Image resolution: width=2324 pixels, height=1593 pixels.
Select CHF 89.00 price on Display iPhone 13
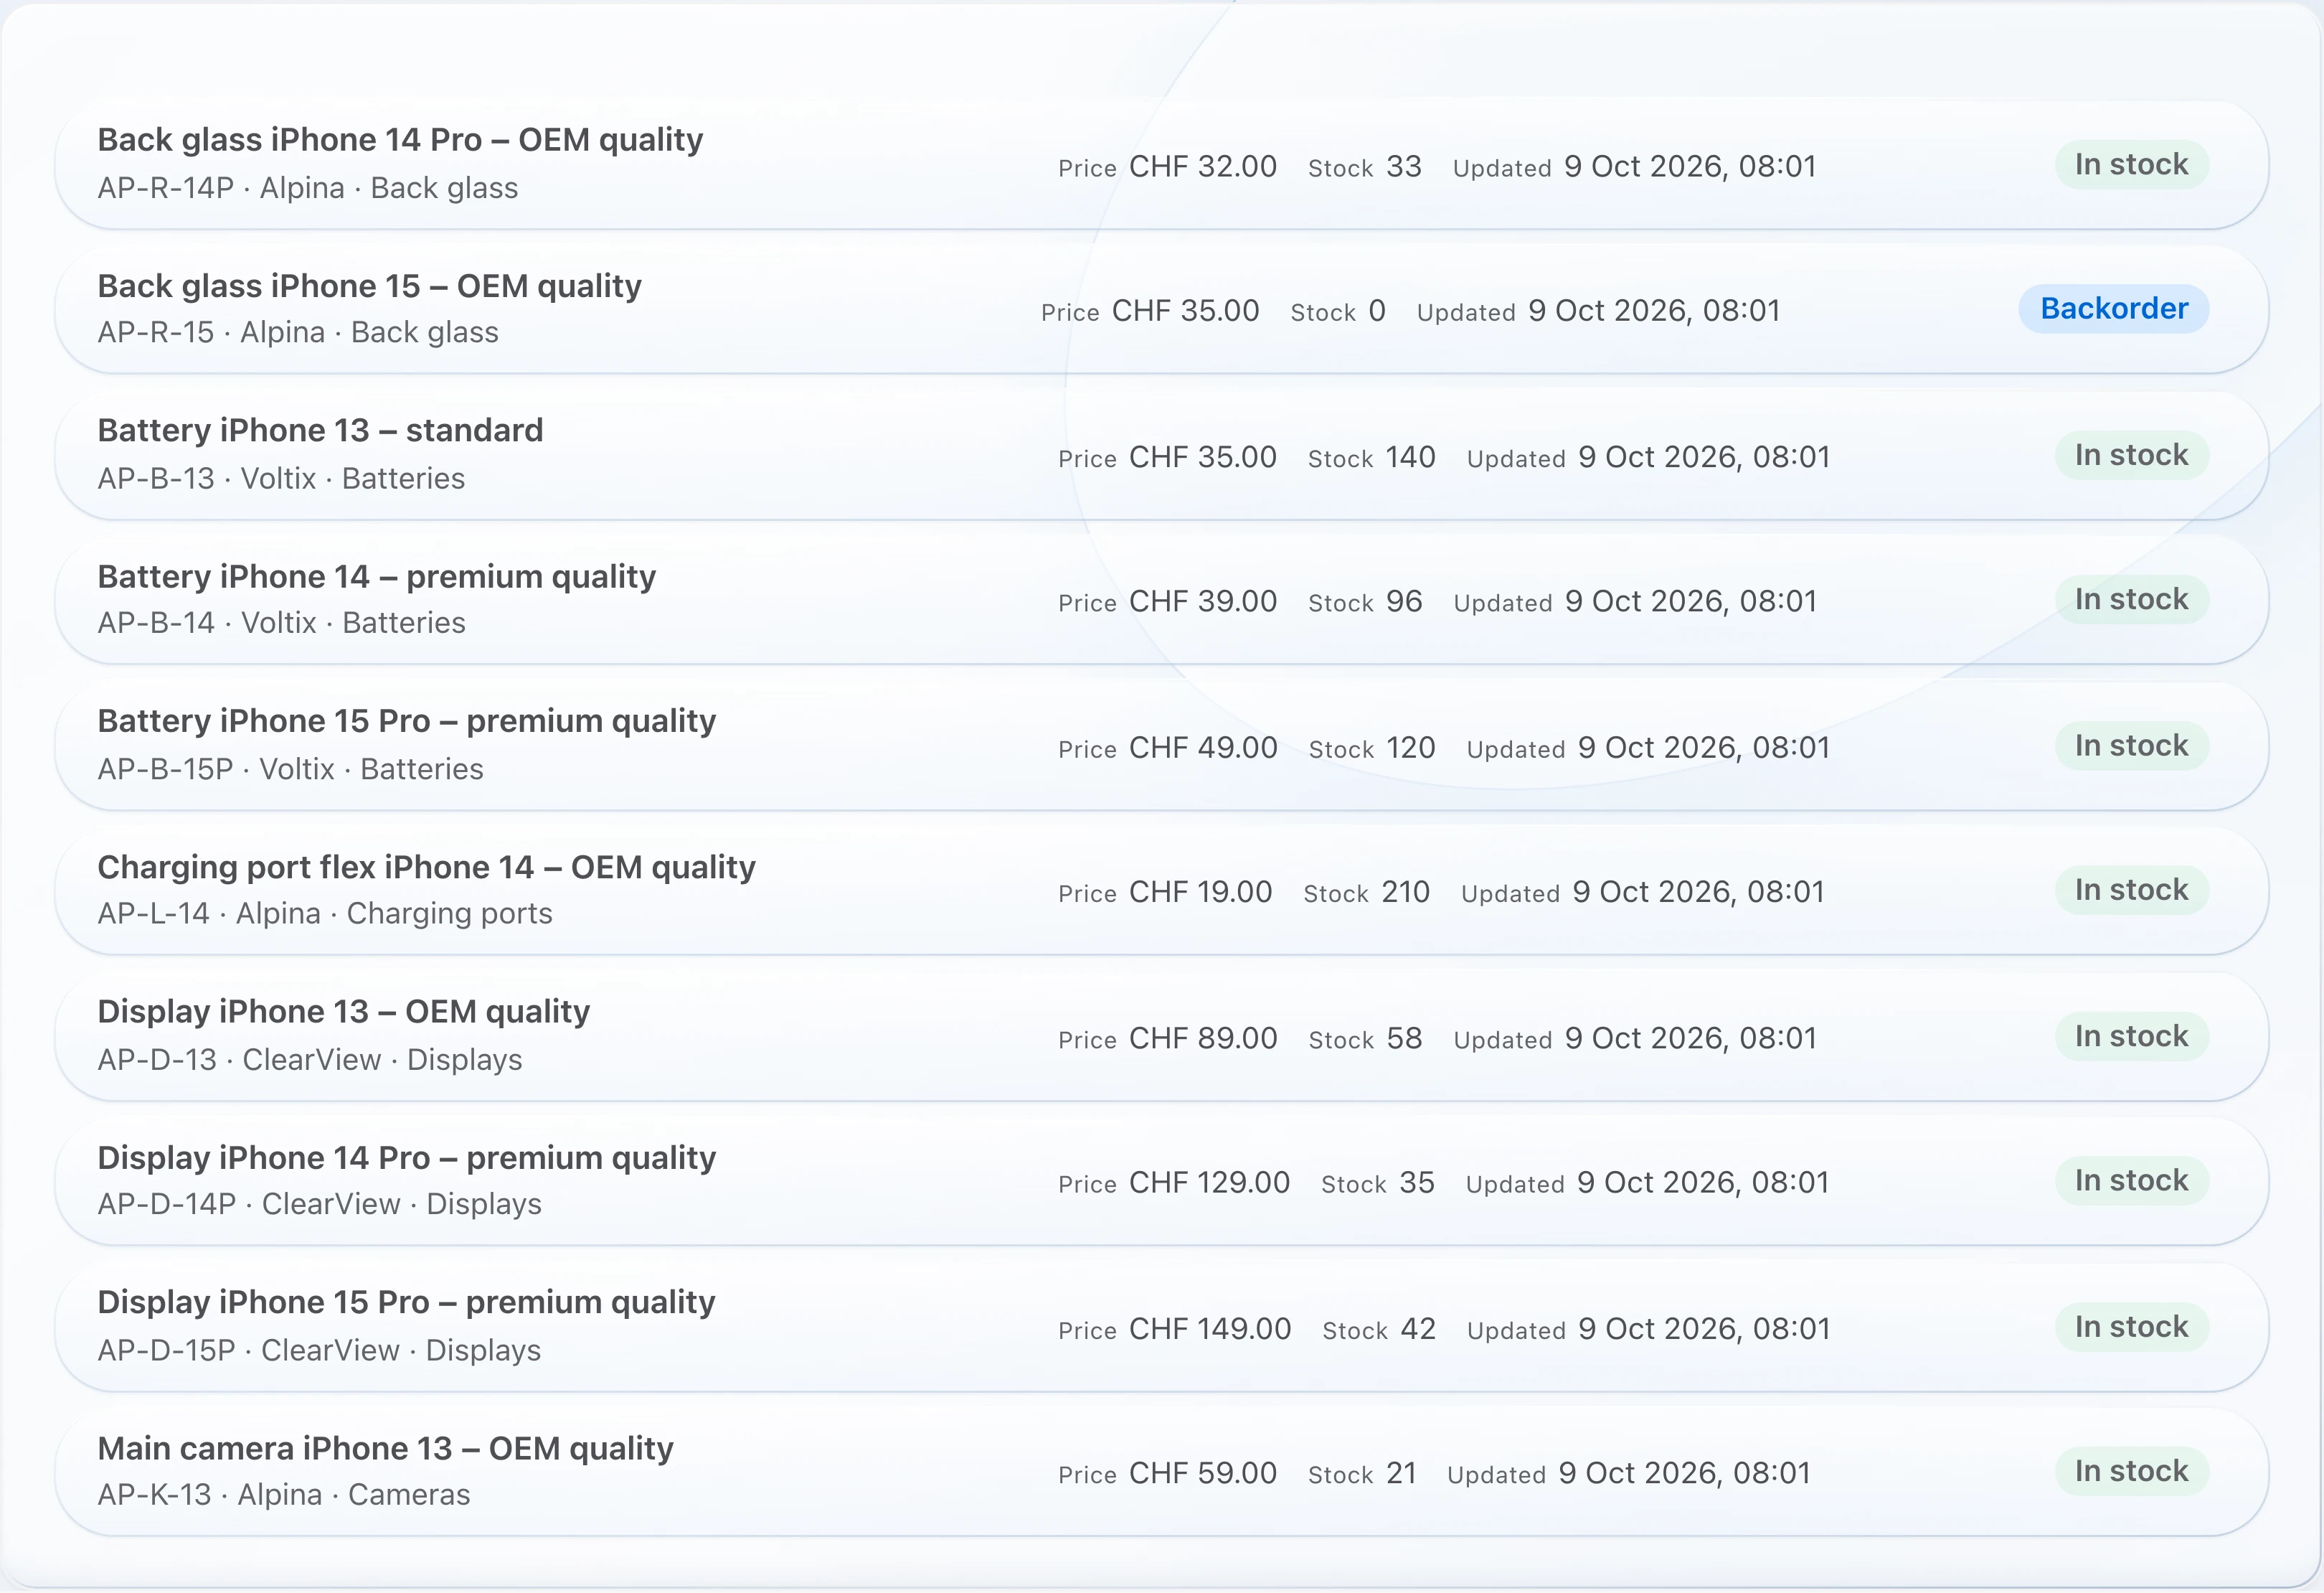[1203, 1038]
